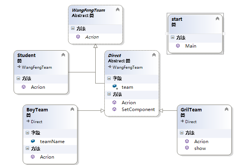Select the inheritance connector from BoyTeam to Direct
248x165 pixels.
coord(91,111)
